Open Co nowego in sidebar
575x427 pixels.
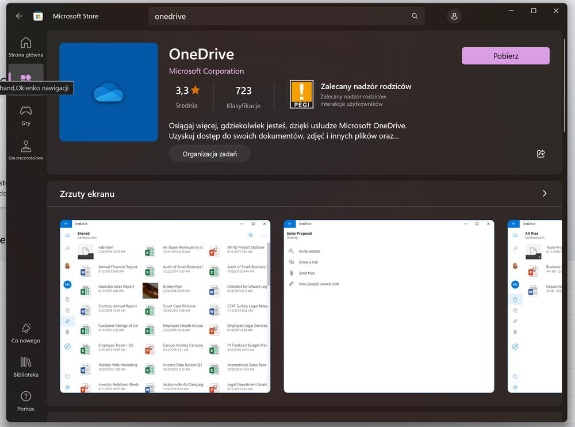tap(26, 333)
